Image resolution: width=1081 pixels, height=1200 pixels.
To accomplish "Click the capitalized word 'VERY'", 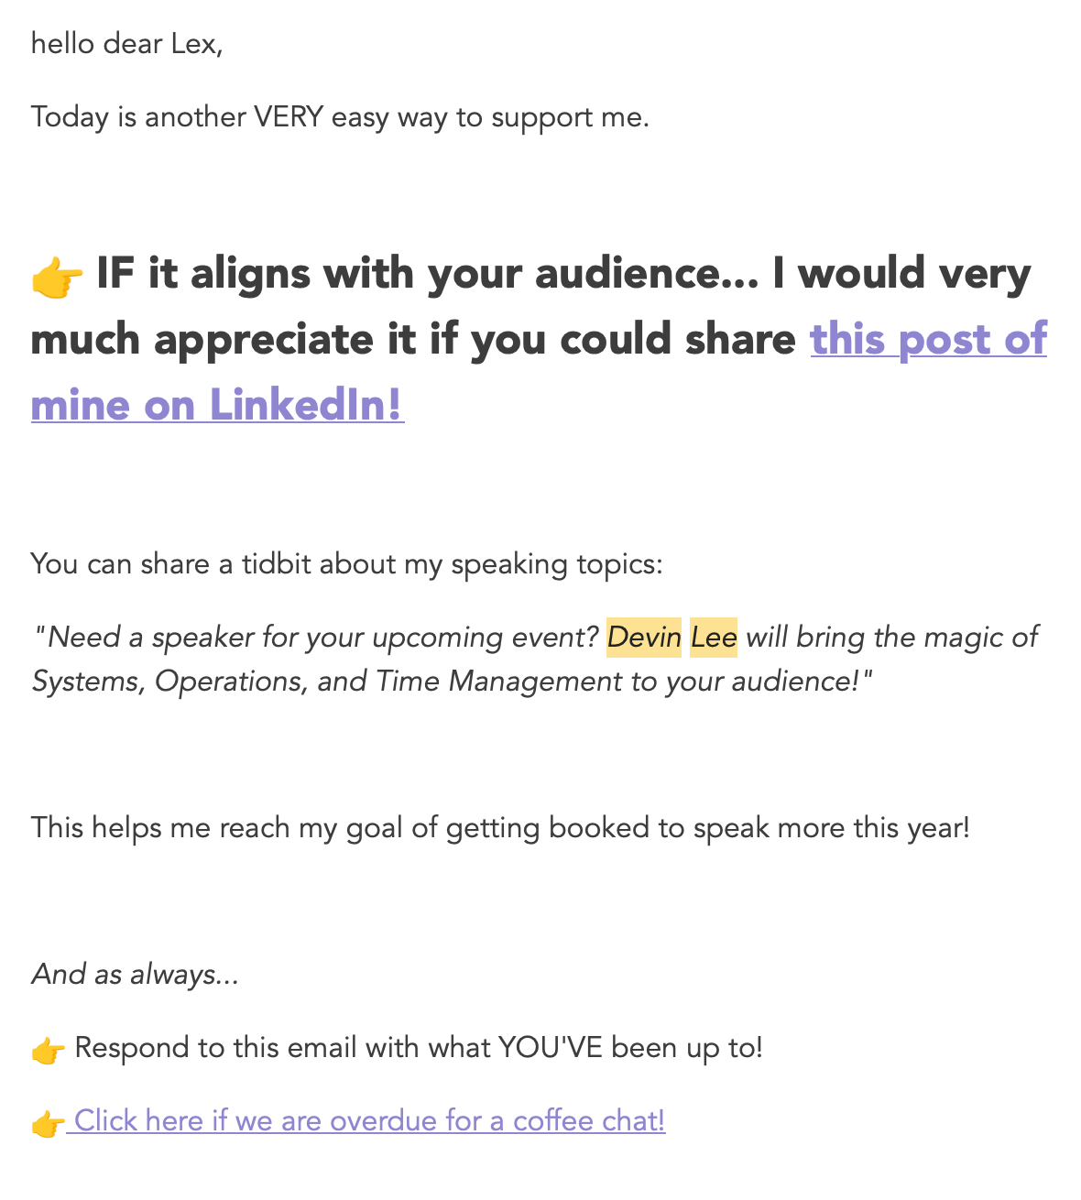I will pos(289,117).
